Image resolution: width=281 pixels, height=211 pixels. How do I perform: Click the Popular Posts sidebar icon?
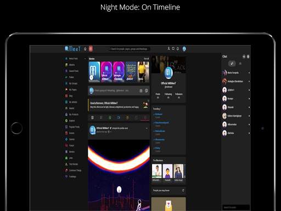pyautogui.click(x=66, y=127)
